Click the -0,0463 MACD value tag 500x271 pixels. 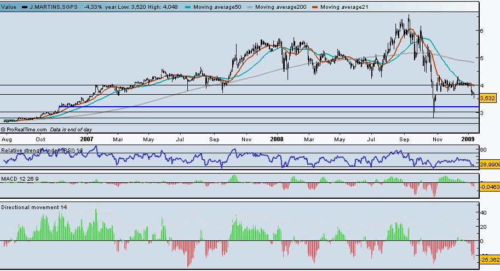[x=490, y=187]
